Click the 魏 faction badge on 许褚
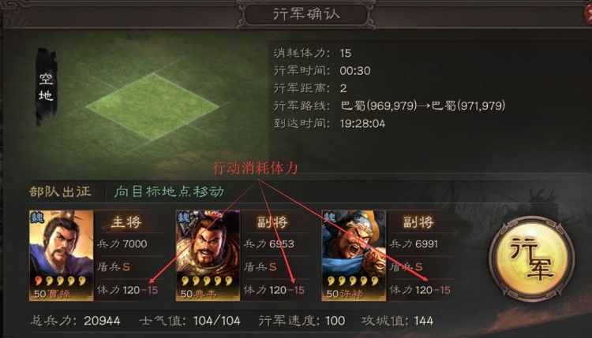Screen dimensions: 592x338 point(330,217)
